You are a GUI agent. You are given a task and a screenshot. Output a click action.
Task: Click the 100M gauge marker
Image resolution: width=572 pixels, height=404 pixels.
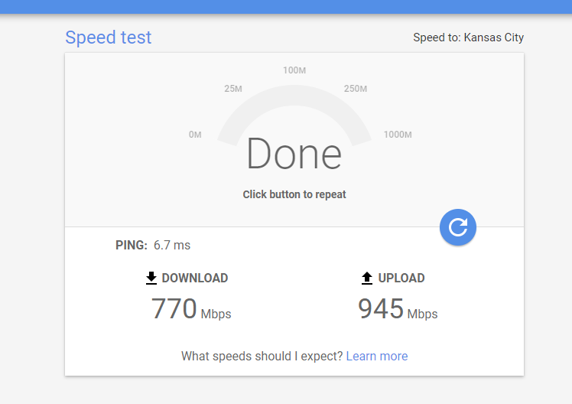pos(294,70)
